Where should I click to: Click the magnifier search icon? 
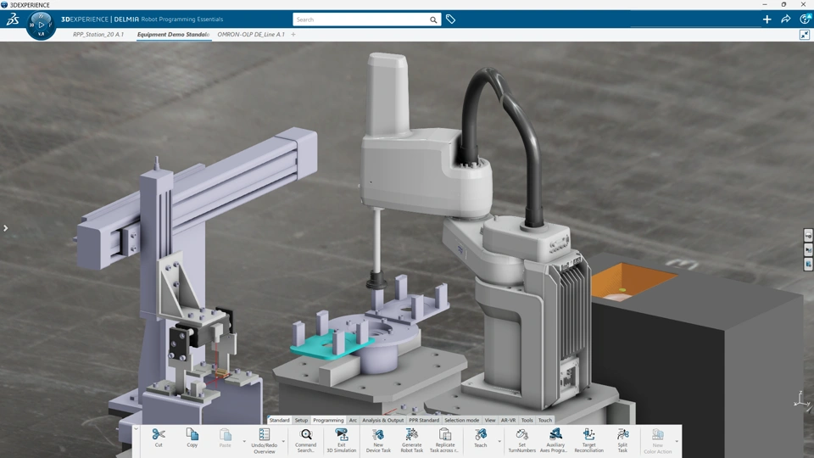pos(433,20)
